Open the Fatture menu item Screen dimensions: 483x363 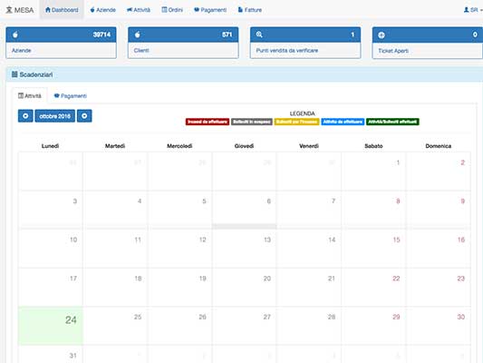(x=250, y=10)
